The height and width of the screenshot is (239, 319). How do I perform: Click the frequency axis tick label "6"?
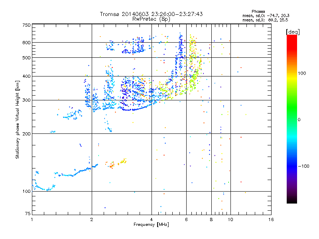pos(186,219)
